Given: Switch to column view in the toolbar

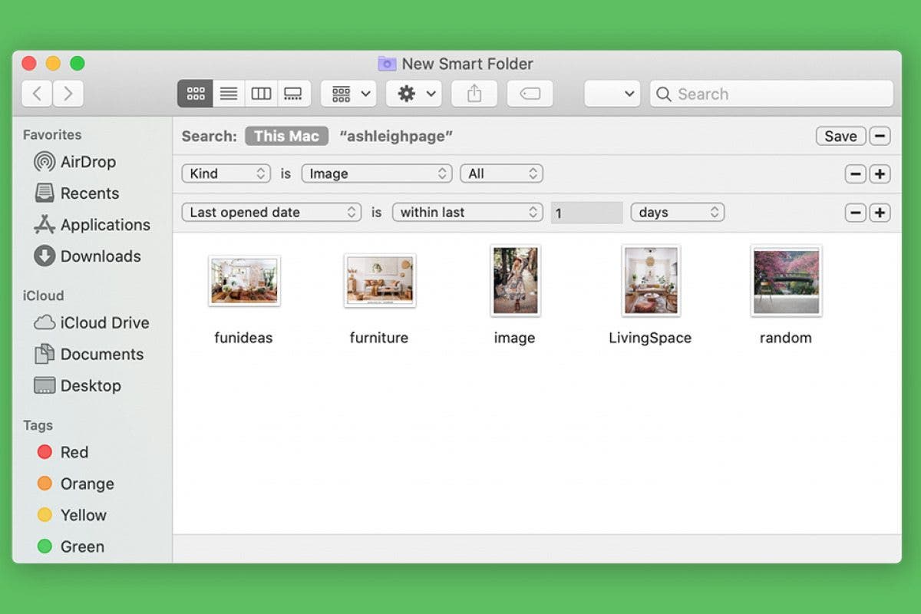Looking at the screenshot, I should click(261, 93).
